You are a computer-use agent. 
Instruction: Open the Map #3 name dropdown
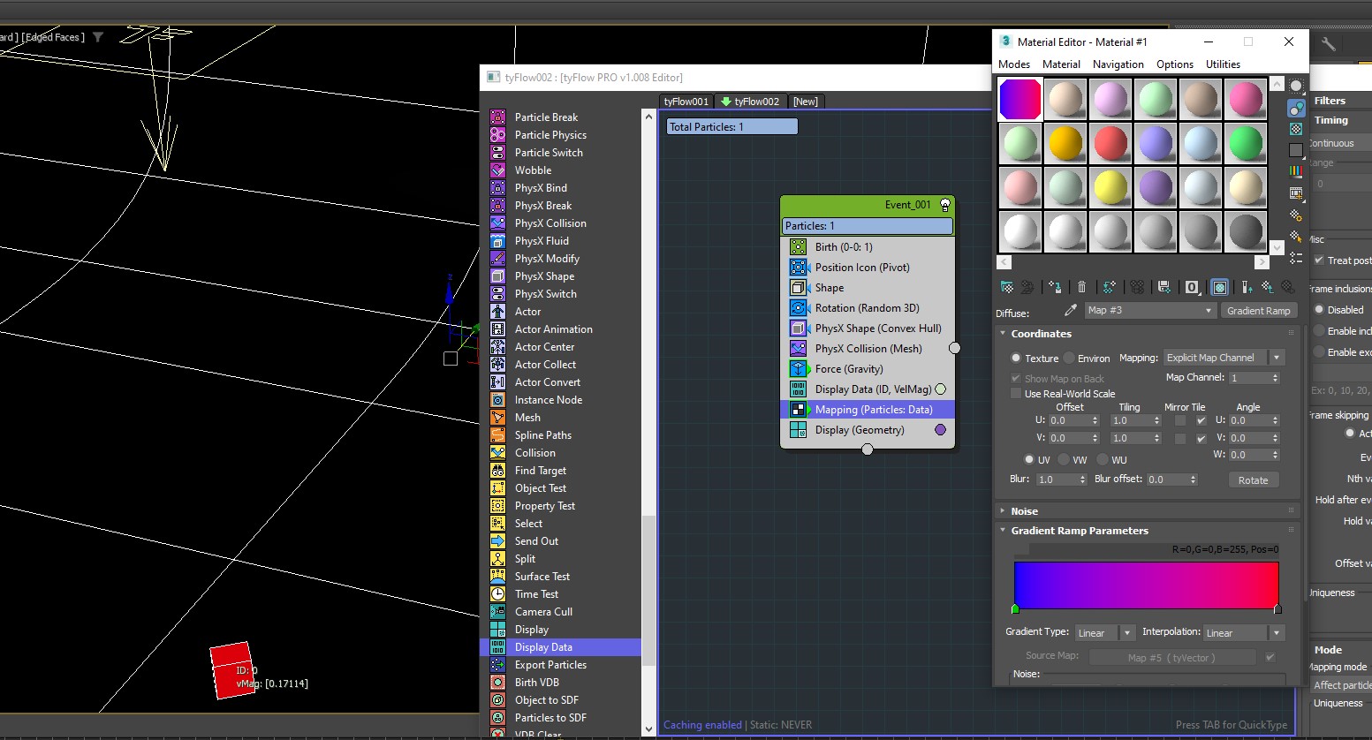1151,311
